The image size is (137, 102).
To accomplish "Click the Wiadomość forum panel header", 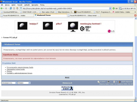I will tap(67, 44).
